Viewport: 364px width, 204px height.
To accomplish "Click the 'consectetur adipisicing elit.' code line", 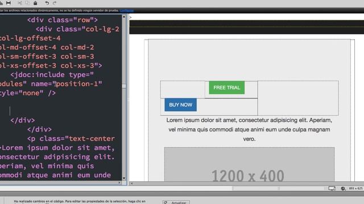I will click(57, 157).
